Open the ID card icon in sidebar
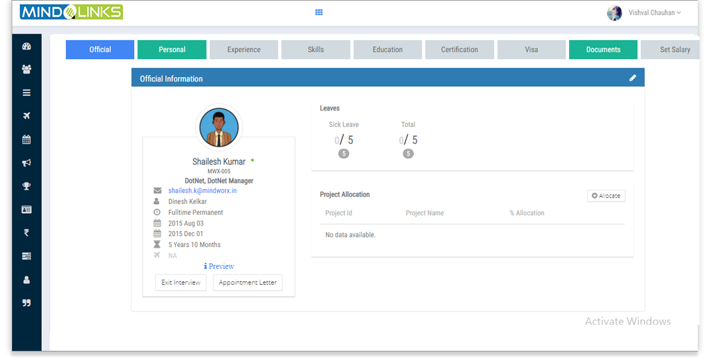This screenshot has width=710, height=363. pos(26,210)
